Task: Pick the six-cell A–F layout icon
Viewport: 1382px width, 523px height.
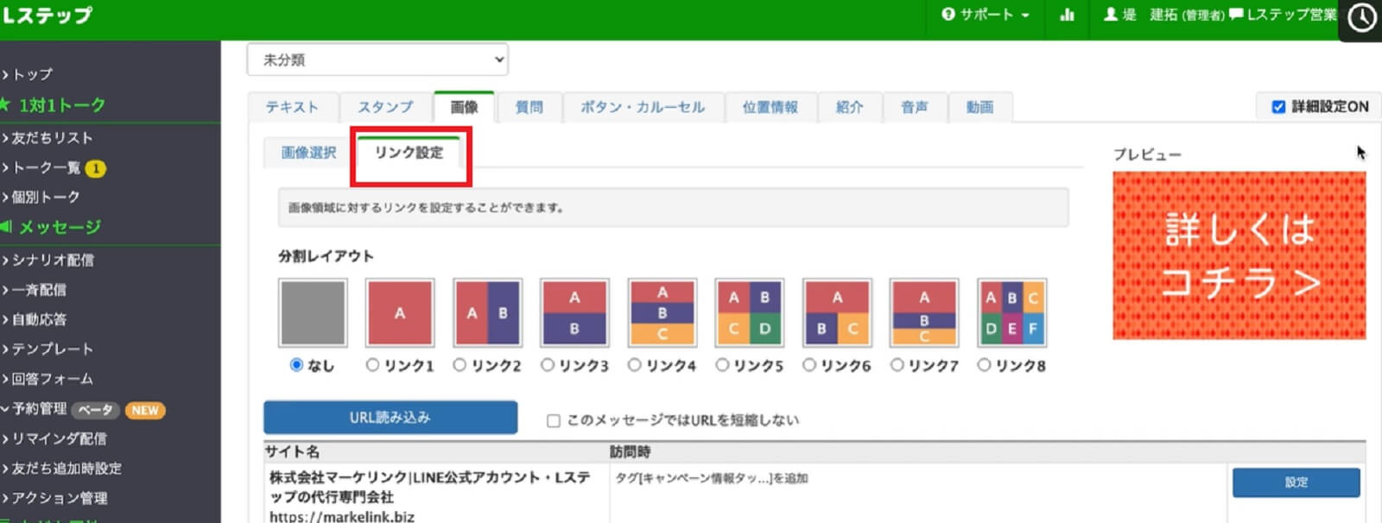Action: [x=1011, y=312]
